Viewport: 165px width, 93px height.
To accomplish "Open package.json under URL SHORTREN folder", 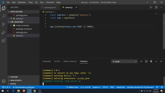I will (x=23, y=32).
